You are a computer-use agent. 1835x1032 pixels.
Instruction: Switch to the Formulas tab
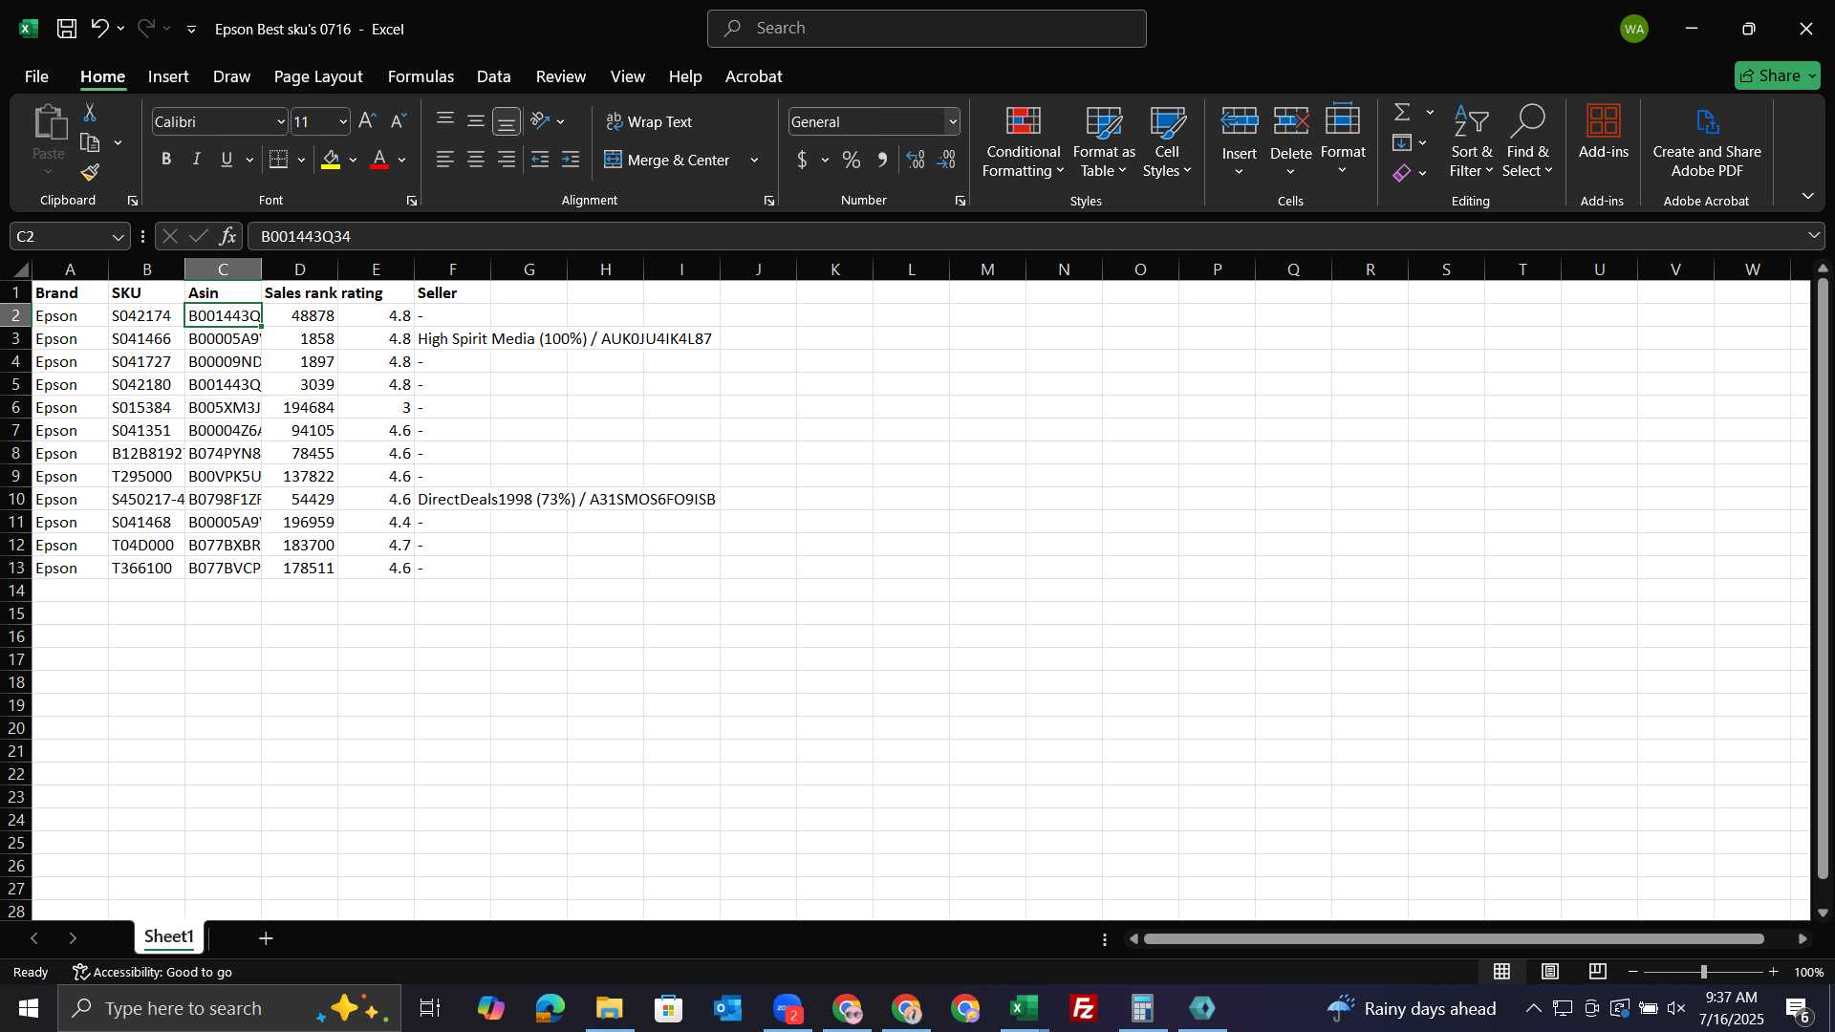pyautogui.click(x=421, y=76)
